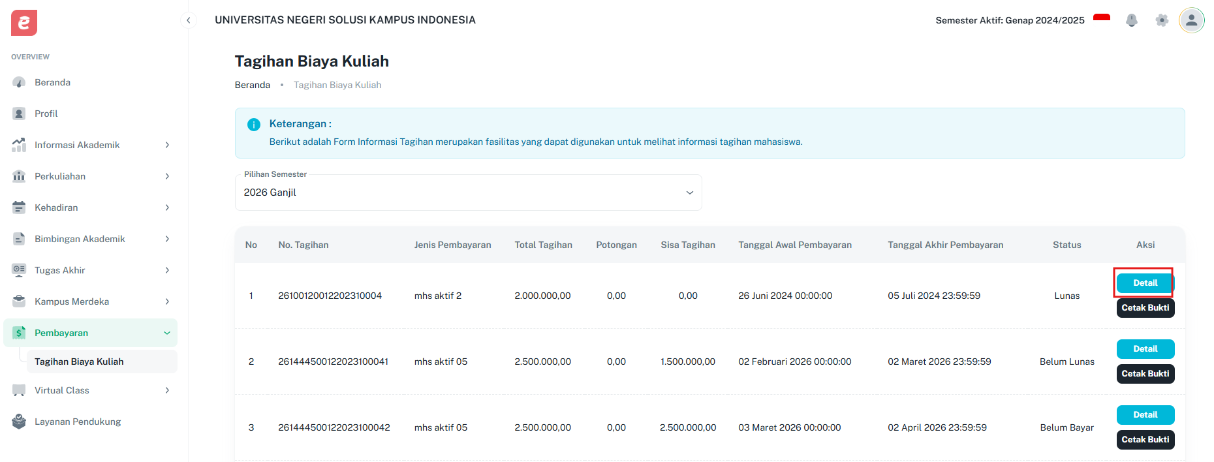Click Cetak Bukti for the Belum Bayar row

click(x=1145, y=440)
